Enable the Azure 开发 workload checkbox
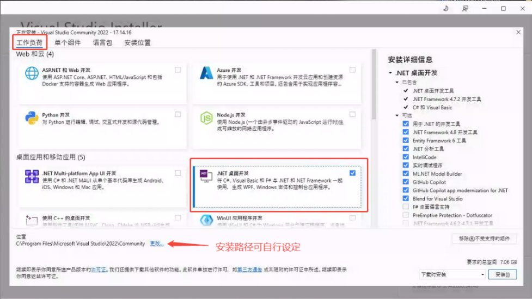This screenshot has height=299, width=532. [352, 70]
